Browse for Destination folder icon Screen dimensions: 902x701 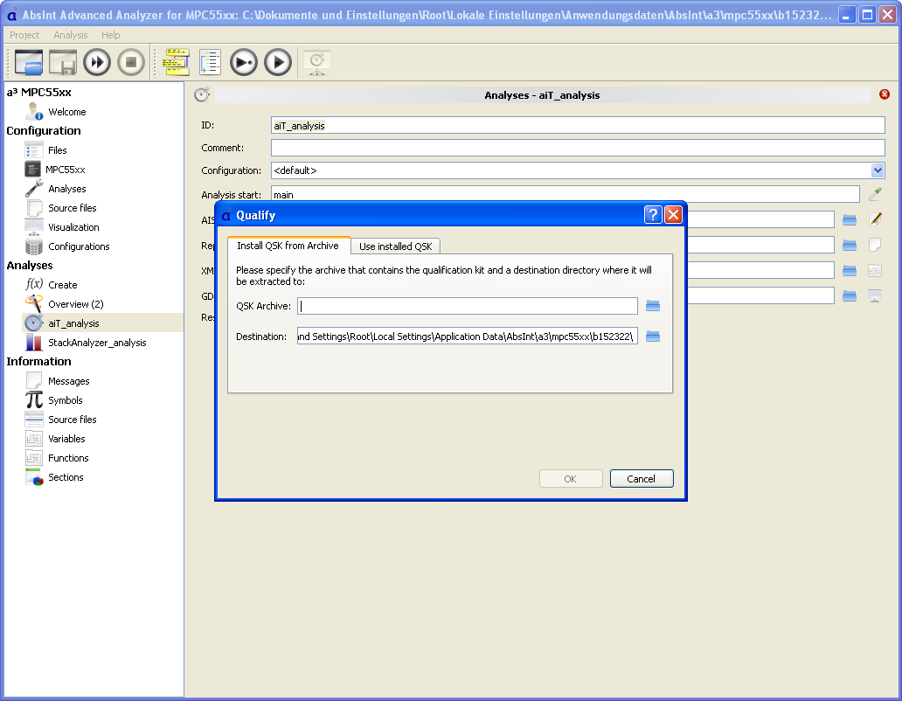click(652, 337)
